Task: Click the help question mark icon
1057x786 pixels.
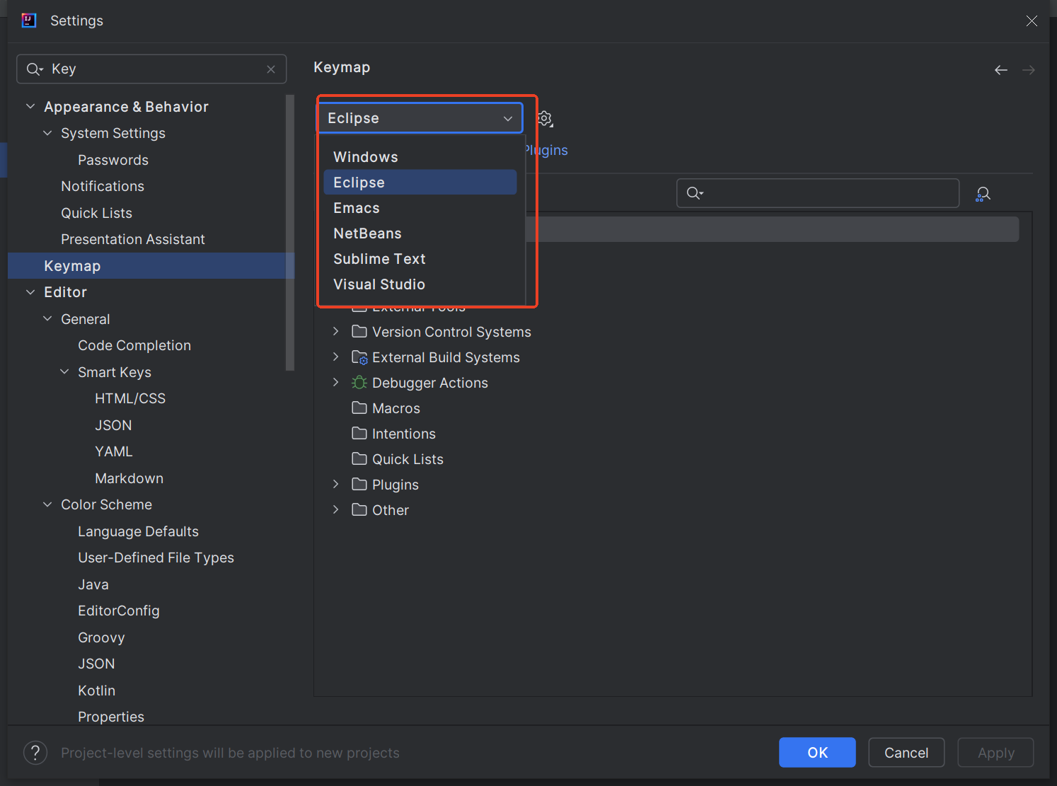Action: point(35,753)
